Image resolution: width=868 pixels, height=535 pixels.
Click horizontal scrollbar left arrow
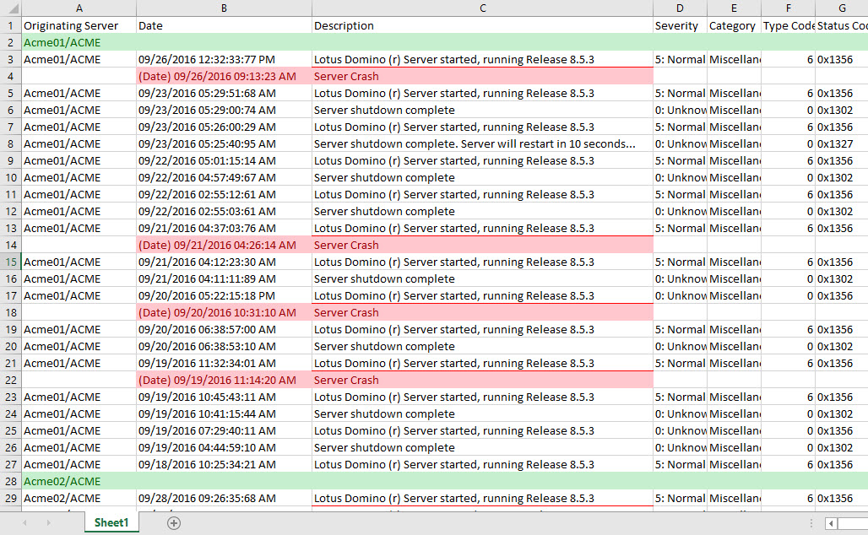831,523
